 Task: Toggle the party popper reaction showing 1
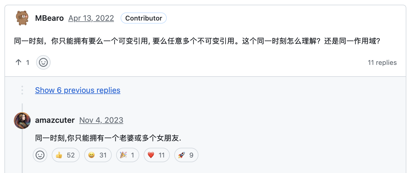(x=127, y=155)
